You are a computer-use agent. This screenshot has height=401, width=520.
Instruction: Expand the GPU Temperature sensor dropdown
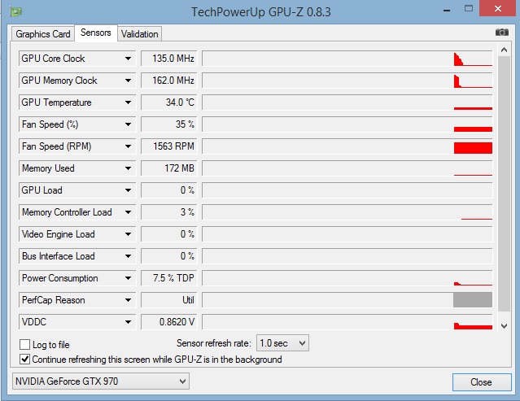[128, 102]
